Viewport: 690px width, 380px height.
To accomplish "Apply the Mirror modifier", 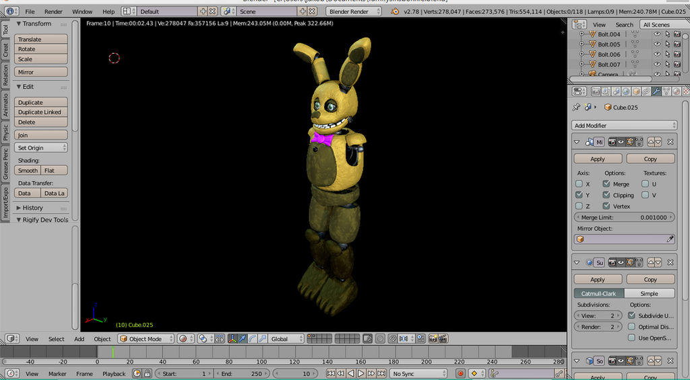I will pos(598,159).
